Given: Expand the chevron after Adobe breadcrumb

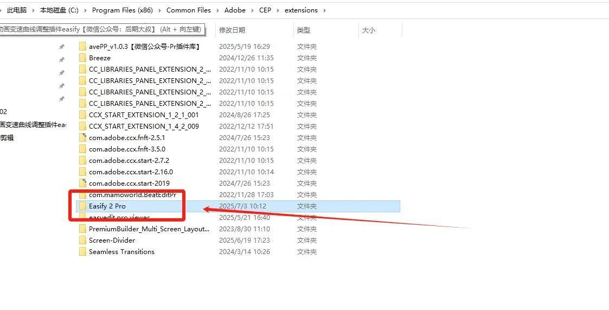Looking at the screenshot, I should (x=253, y=10).
